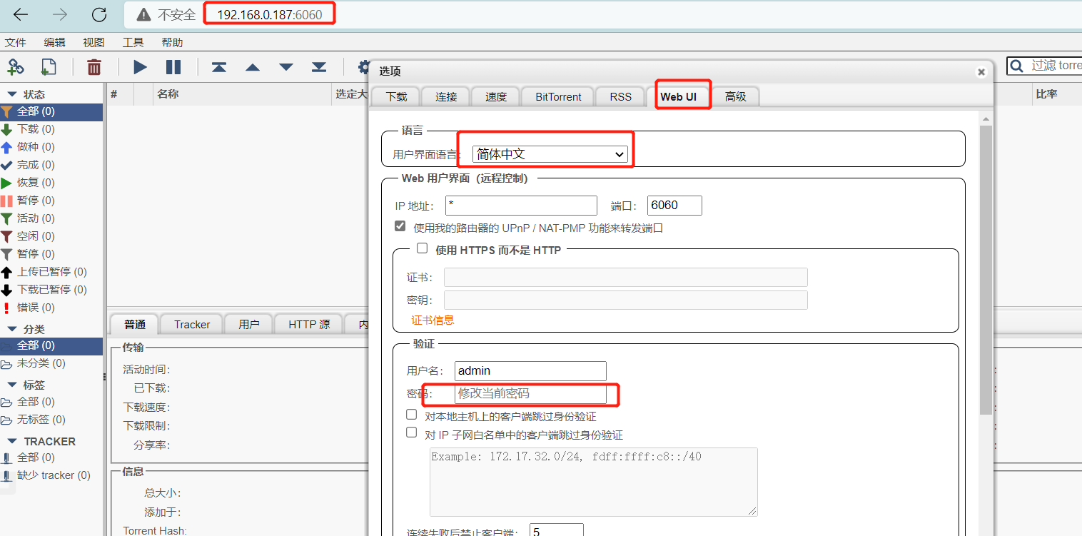Collapse the 状态 section in sidebar

(x=12, y=94)
